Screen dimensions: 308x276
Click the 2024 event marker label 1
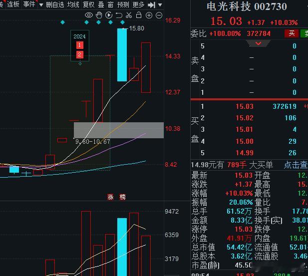coord(79,45)
